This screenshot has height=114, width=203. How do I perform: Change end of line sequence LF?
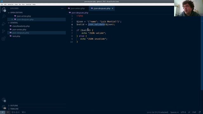pos(189,112)
